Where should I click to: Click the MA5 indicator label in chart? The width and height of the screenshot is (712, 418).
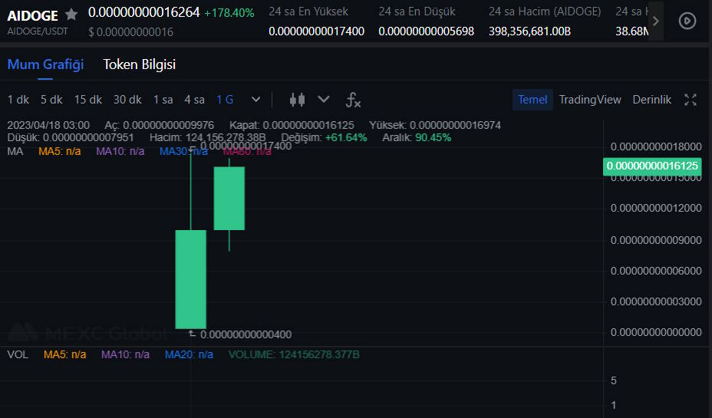pos(60,151)
